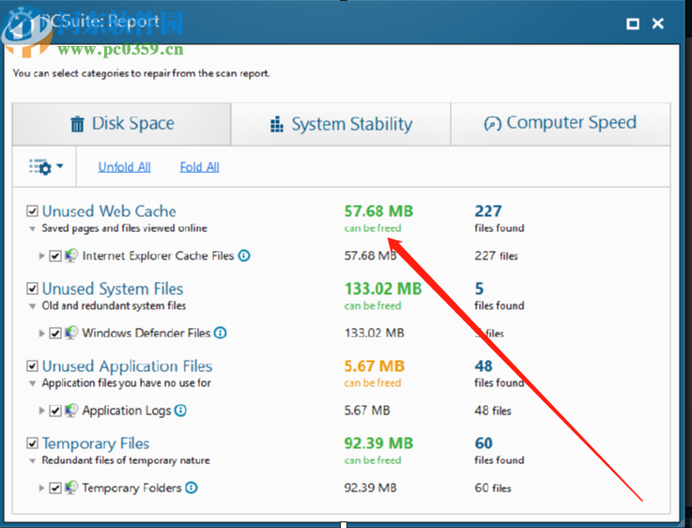Click the speedometer icon on Computer Speed tab
The width and height of the screenshot is (692, 528).
pyautogui.click(x=493, y=124)
